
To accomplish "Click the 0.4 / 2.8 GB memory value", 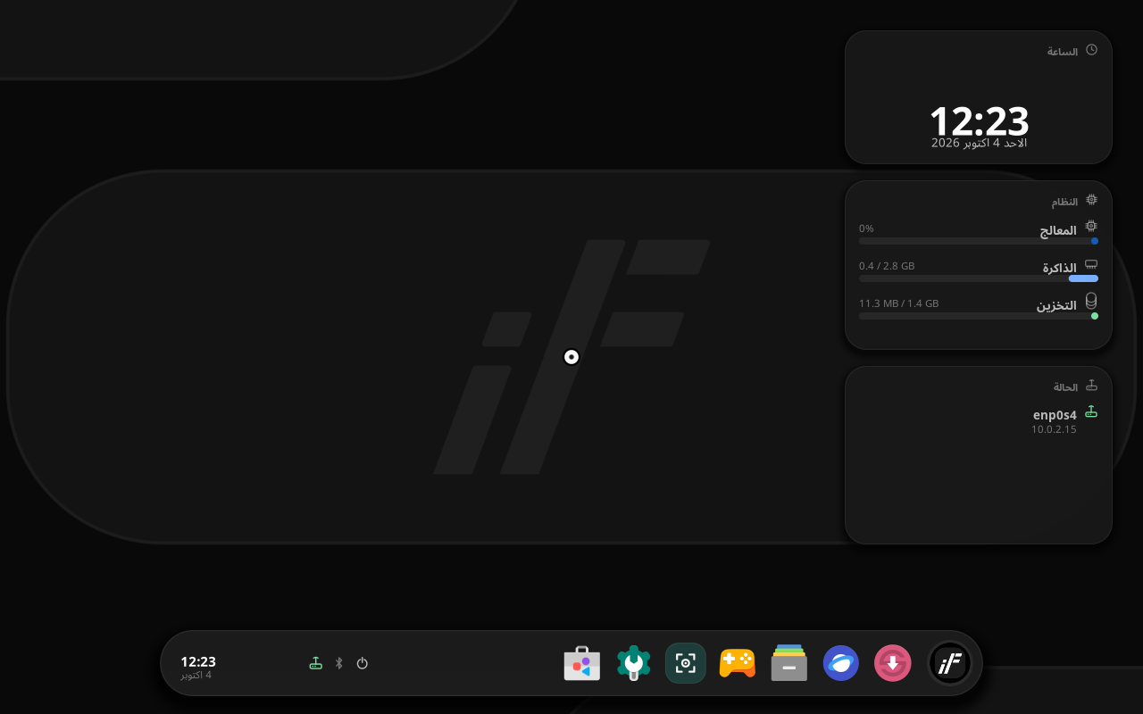I will point(887,266).
